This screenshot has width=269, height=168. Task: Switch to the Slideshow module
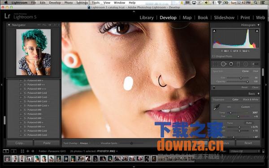point(224,18)
